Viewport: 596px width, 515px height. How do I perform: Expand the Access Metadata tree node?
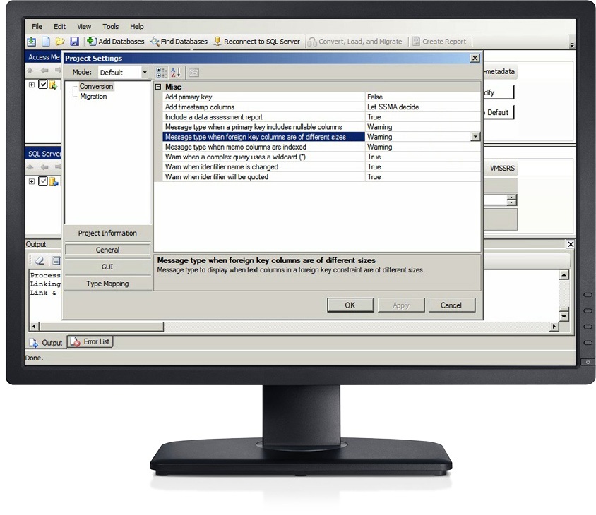pos(32,85)
